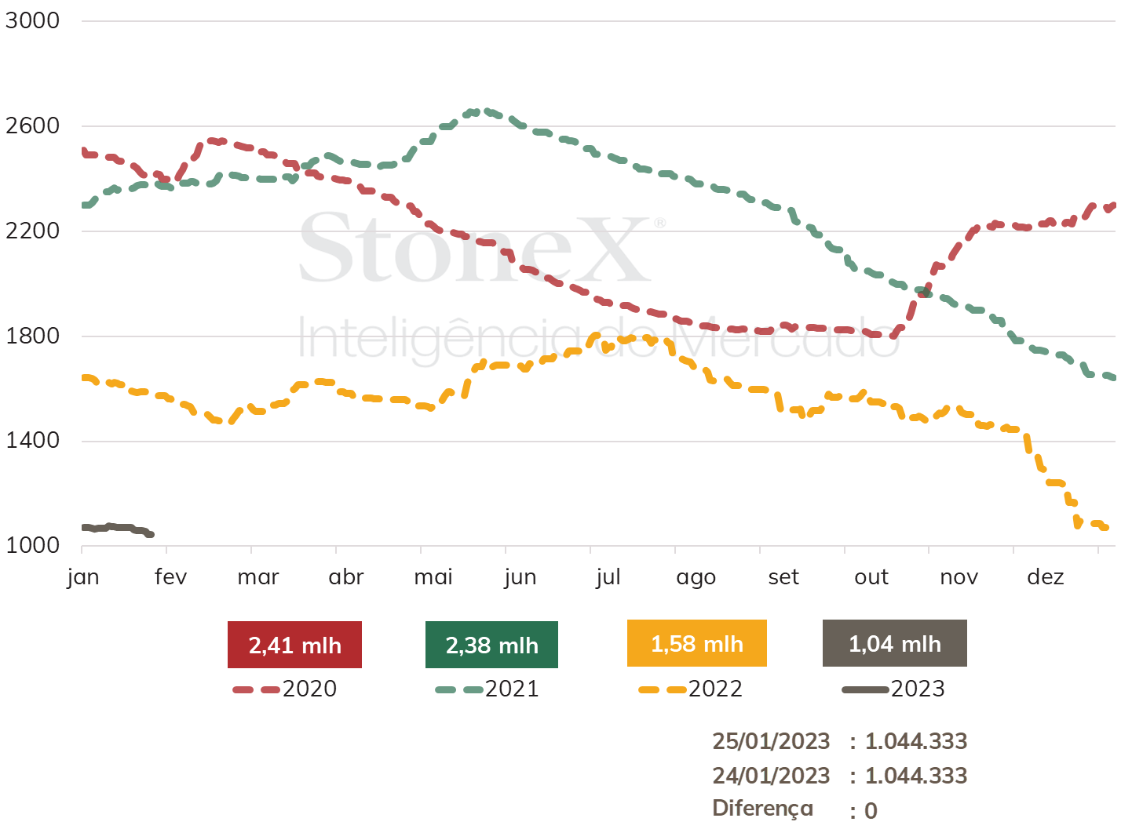Click the abr month label
The height and width of the screenshot is (829, 1143).
(x=346, y=577)
